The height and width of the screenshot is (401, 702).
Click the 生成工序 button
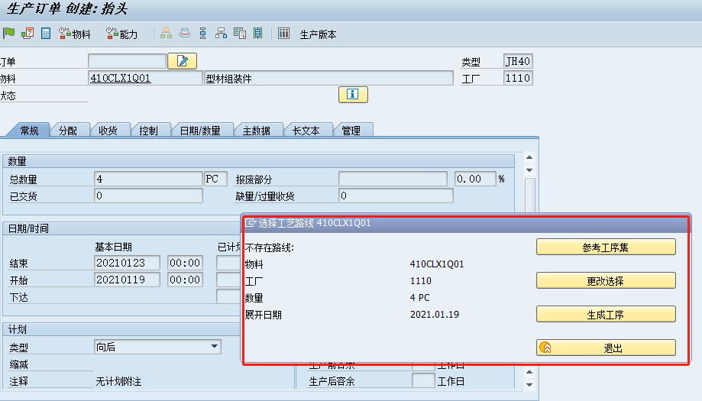coord(606,314)
